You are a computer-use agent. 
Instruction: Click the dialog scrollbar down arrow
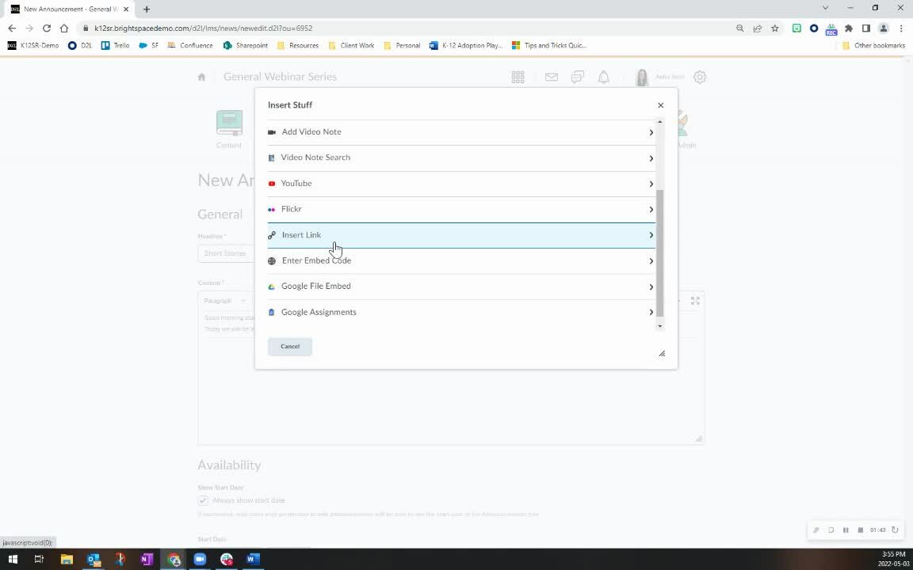tap(659, 326)
